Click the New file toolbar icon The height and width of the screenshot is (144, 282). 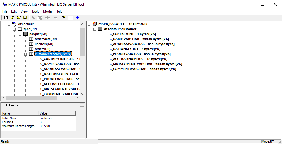6,18
